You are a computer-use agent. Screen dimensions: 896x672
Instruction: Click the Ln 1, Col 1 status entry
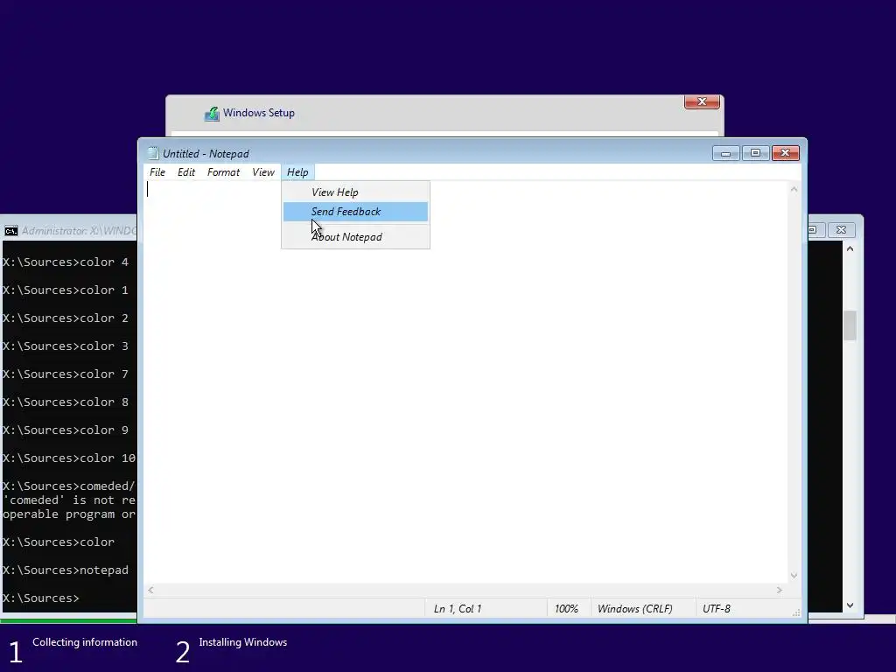(x=458, y=609)
